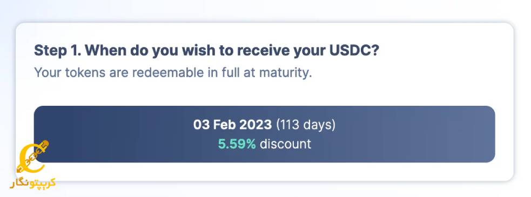This screenshot has width=531, height=197.
Task: Click the bold 03 Feb 2023 date text
Action: coord(232,125)
